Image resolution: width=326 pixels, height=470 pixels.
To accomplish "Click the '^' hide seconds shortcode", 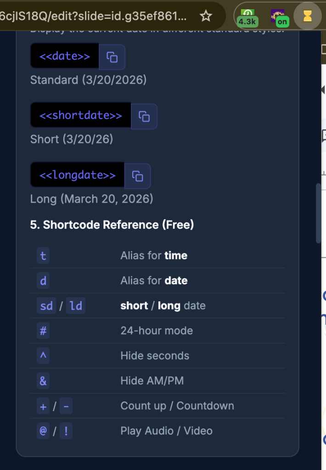I will point(43,356).
